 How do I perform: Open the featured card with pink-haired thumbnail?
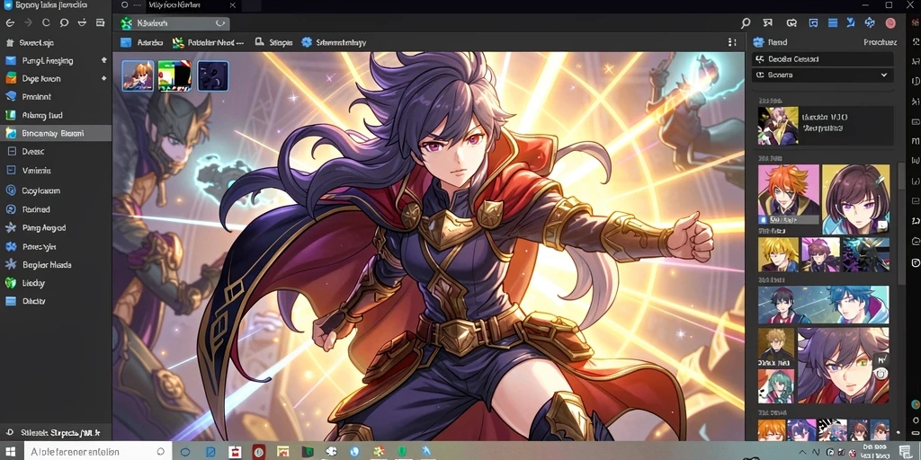826,126
